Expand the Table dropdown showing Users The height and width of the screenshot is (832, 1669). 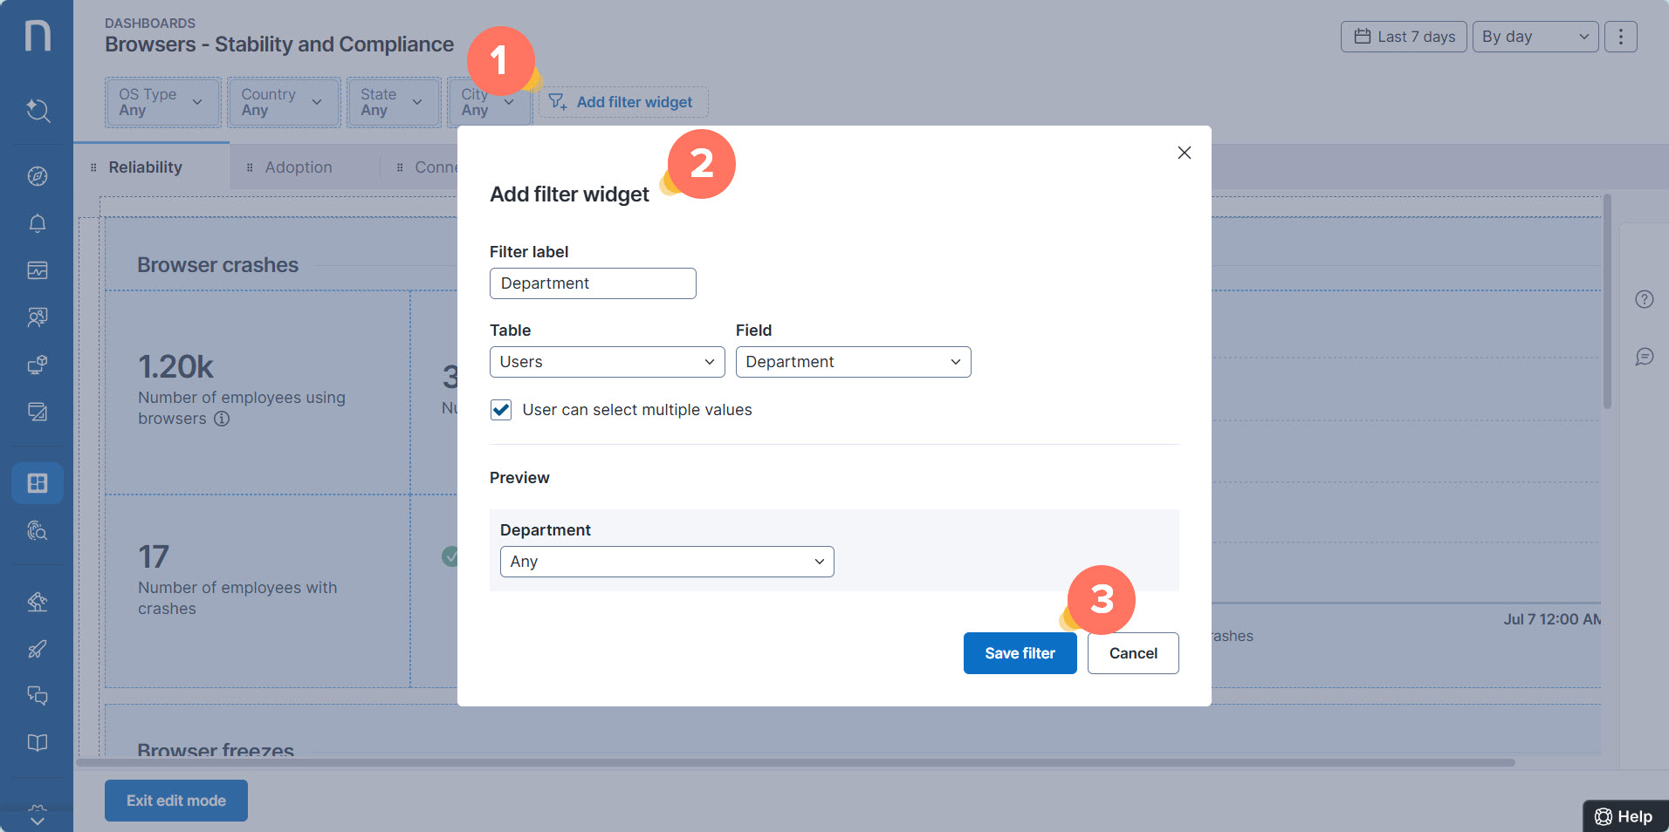(607, 362)
